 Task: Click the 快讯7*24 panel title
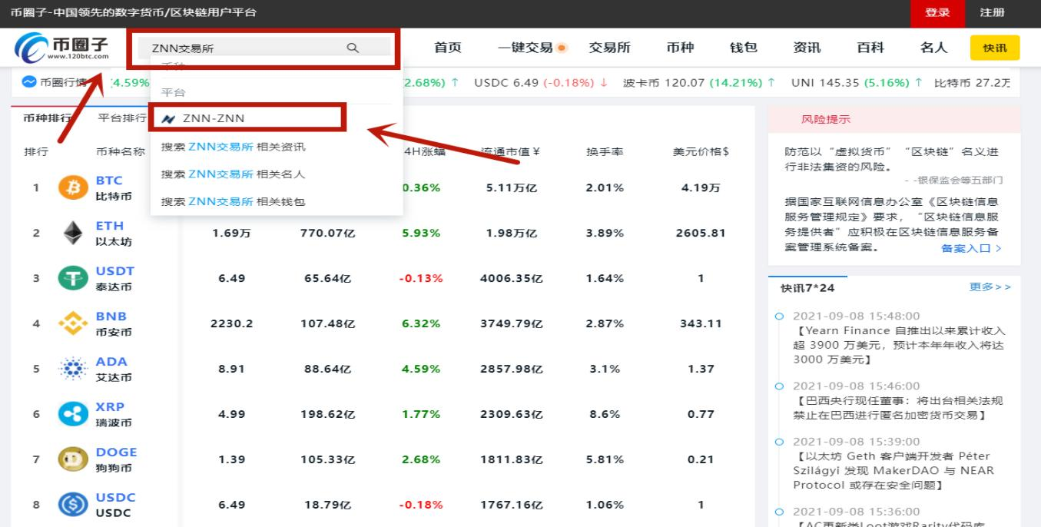point(807,288)
